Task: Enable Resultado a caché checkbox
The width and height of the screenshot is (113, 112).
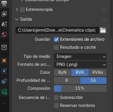Action: [x=56, y=48]
